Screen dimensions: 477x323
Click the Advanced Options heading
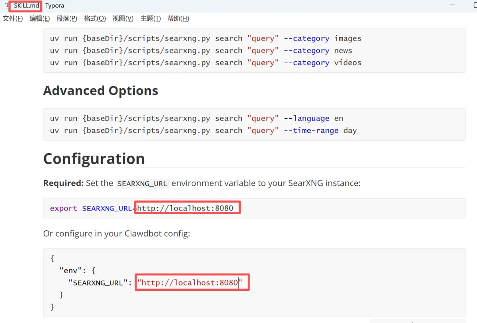coord(101,91)
